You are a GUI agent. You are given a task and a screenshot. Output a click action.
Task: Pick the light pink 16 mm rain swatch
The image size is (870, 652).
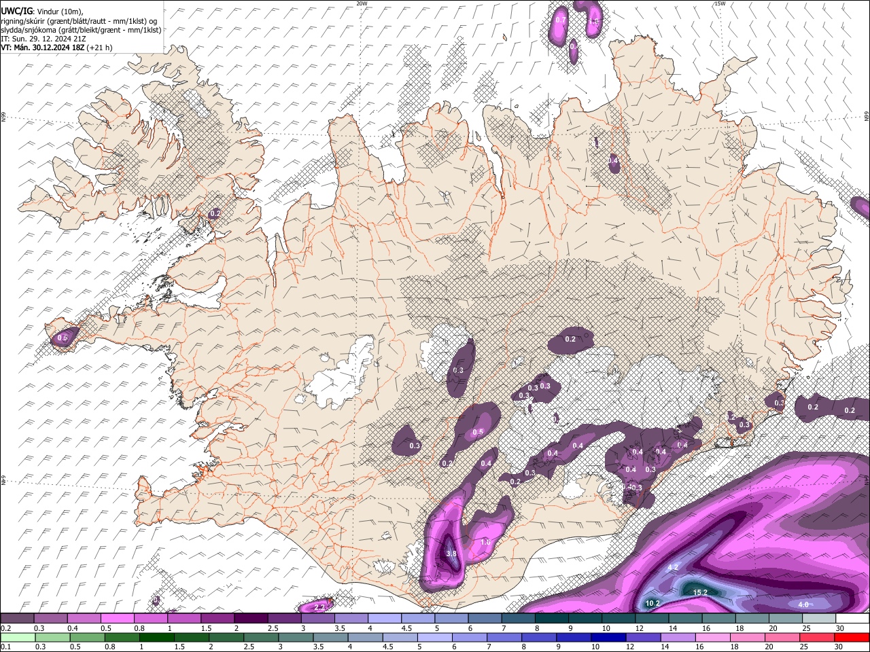pos(712,637)
